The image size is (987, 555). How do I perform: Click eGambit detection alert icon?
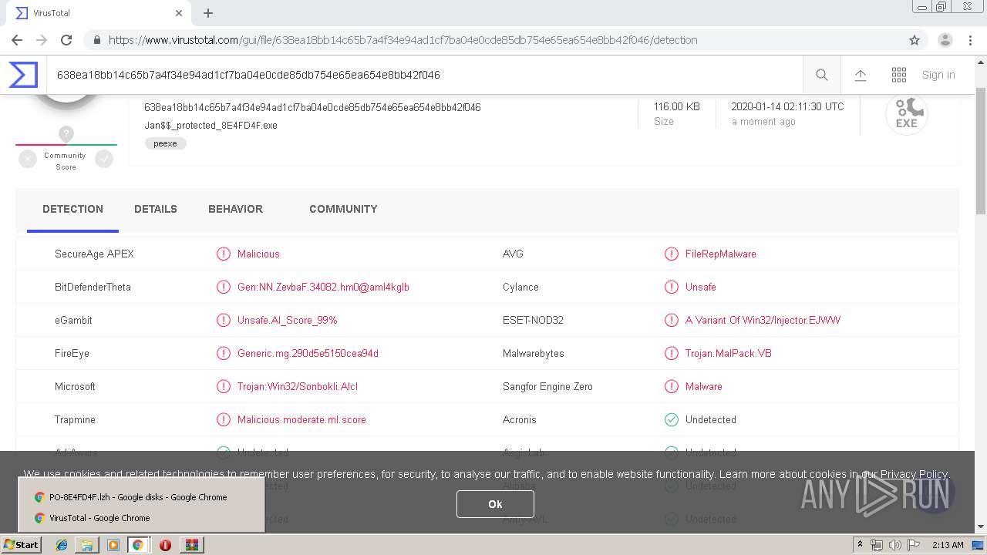[224, 320]
